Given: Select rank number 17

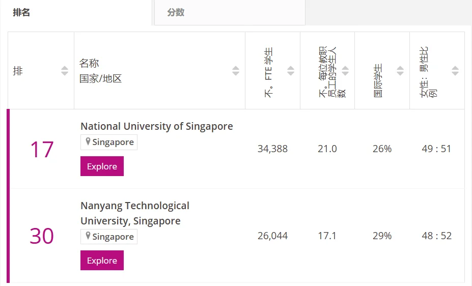Looking at the screenshot, I should (x=42, y=150).
